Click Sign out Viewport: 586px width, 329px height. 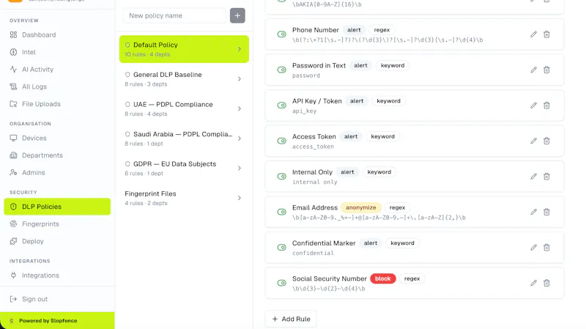tap(57, 299)
